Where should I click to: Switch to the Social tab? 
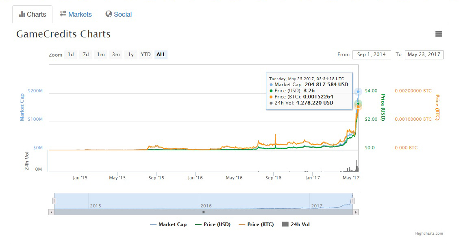point(119,14)
